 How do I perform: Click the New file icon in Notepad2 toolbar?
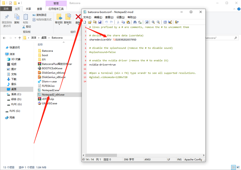pos(85,22)
